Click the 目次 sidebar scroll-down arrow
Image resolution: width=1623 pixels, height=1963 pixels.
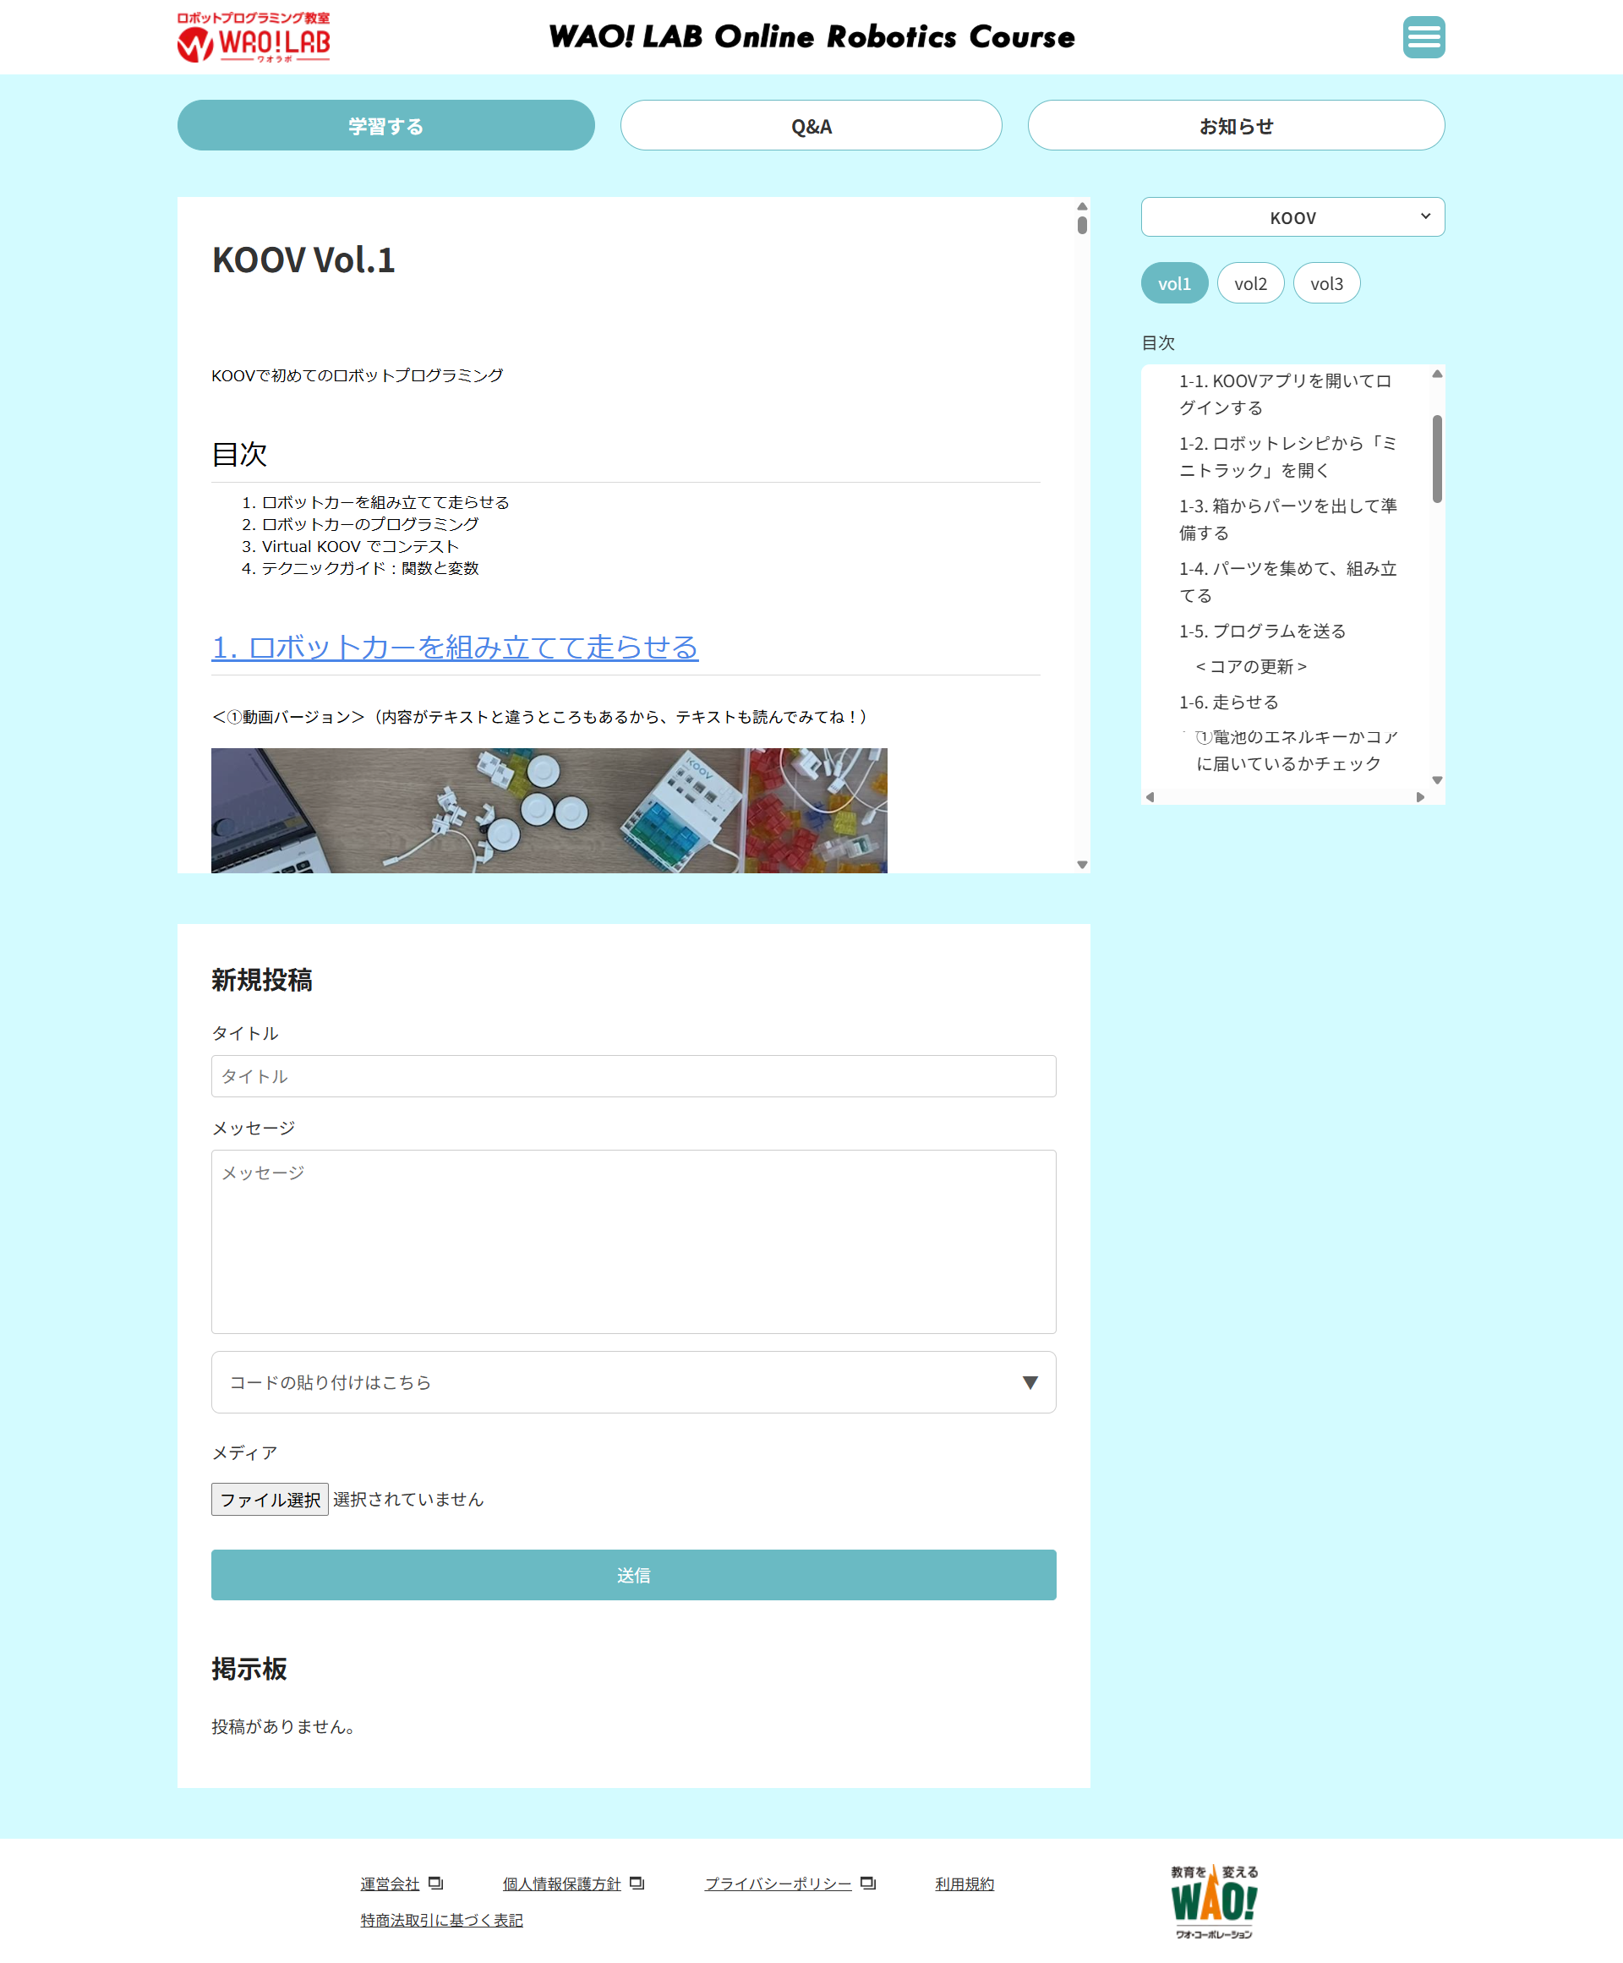coord(1437,779)
